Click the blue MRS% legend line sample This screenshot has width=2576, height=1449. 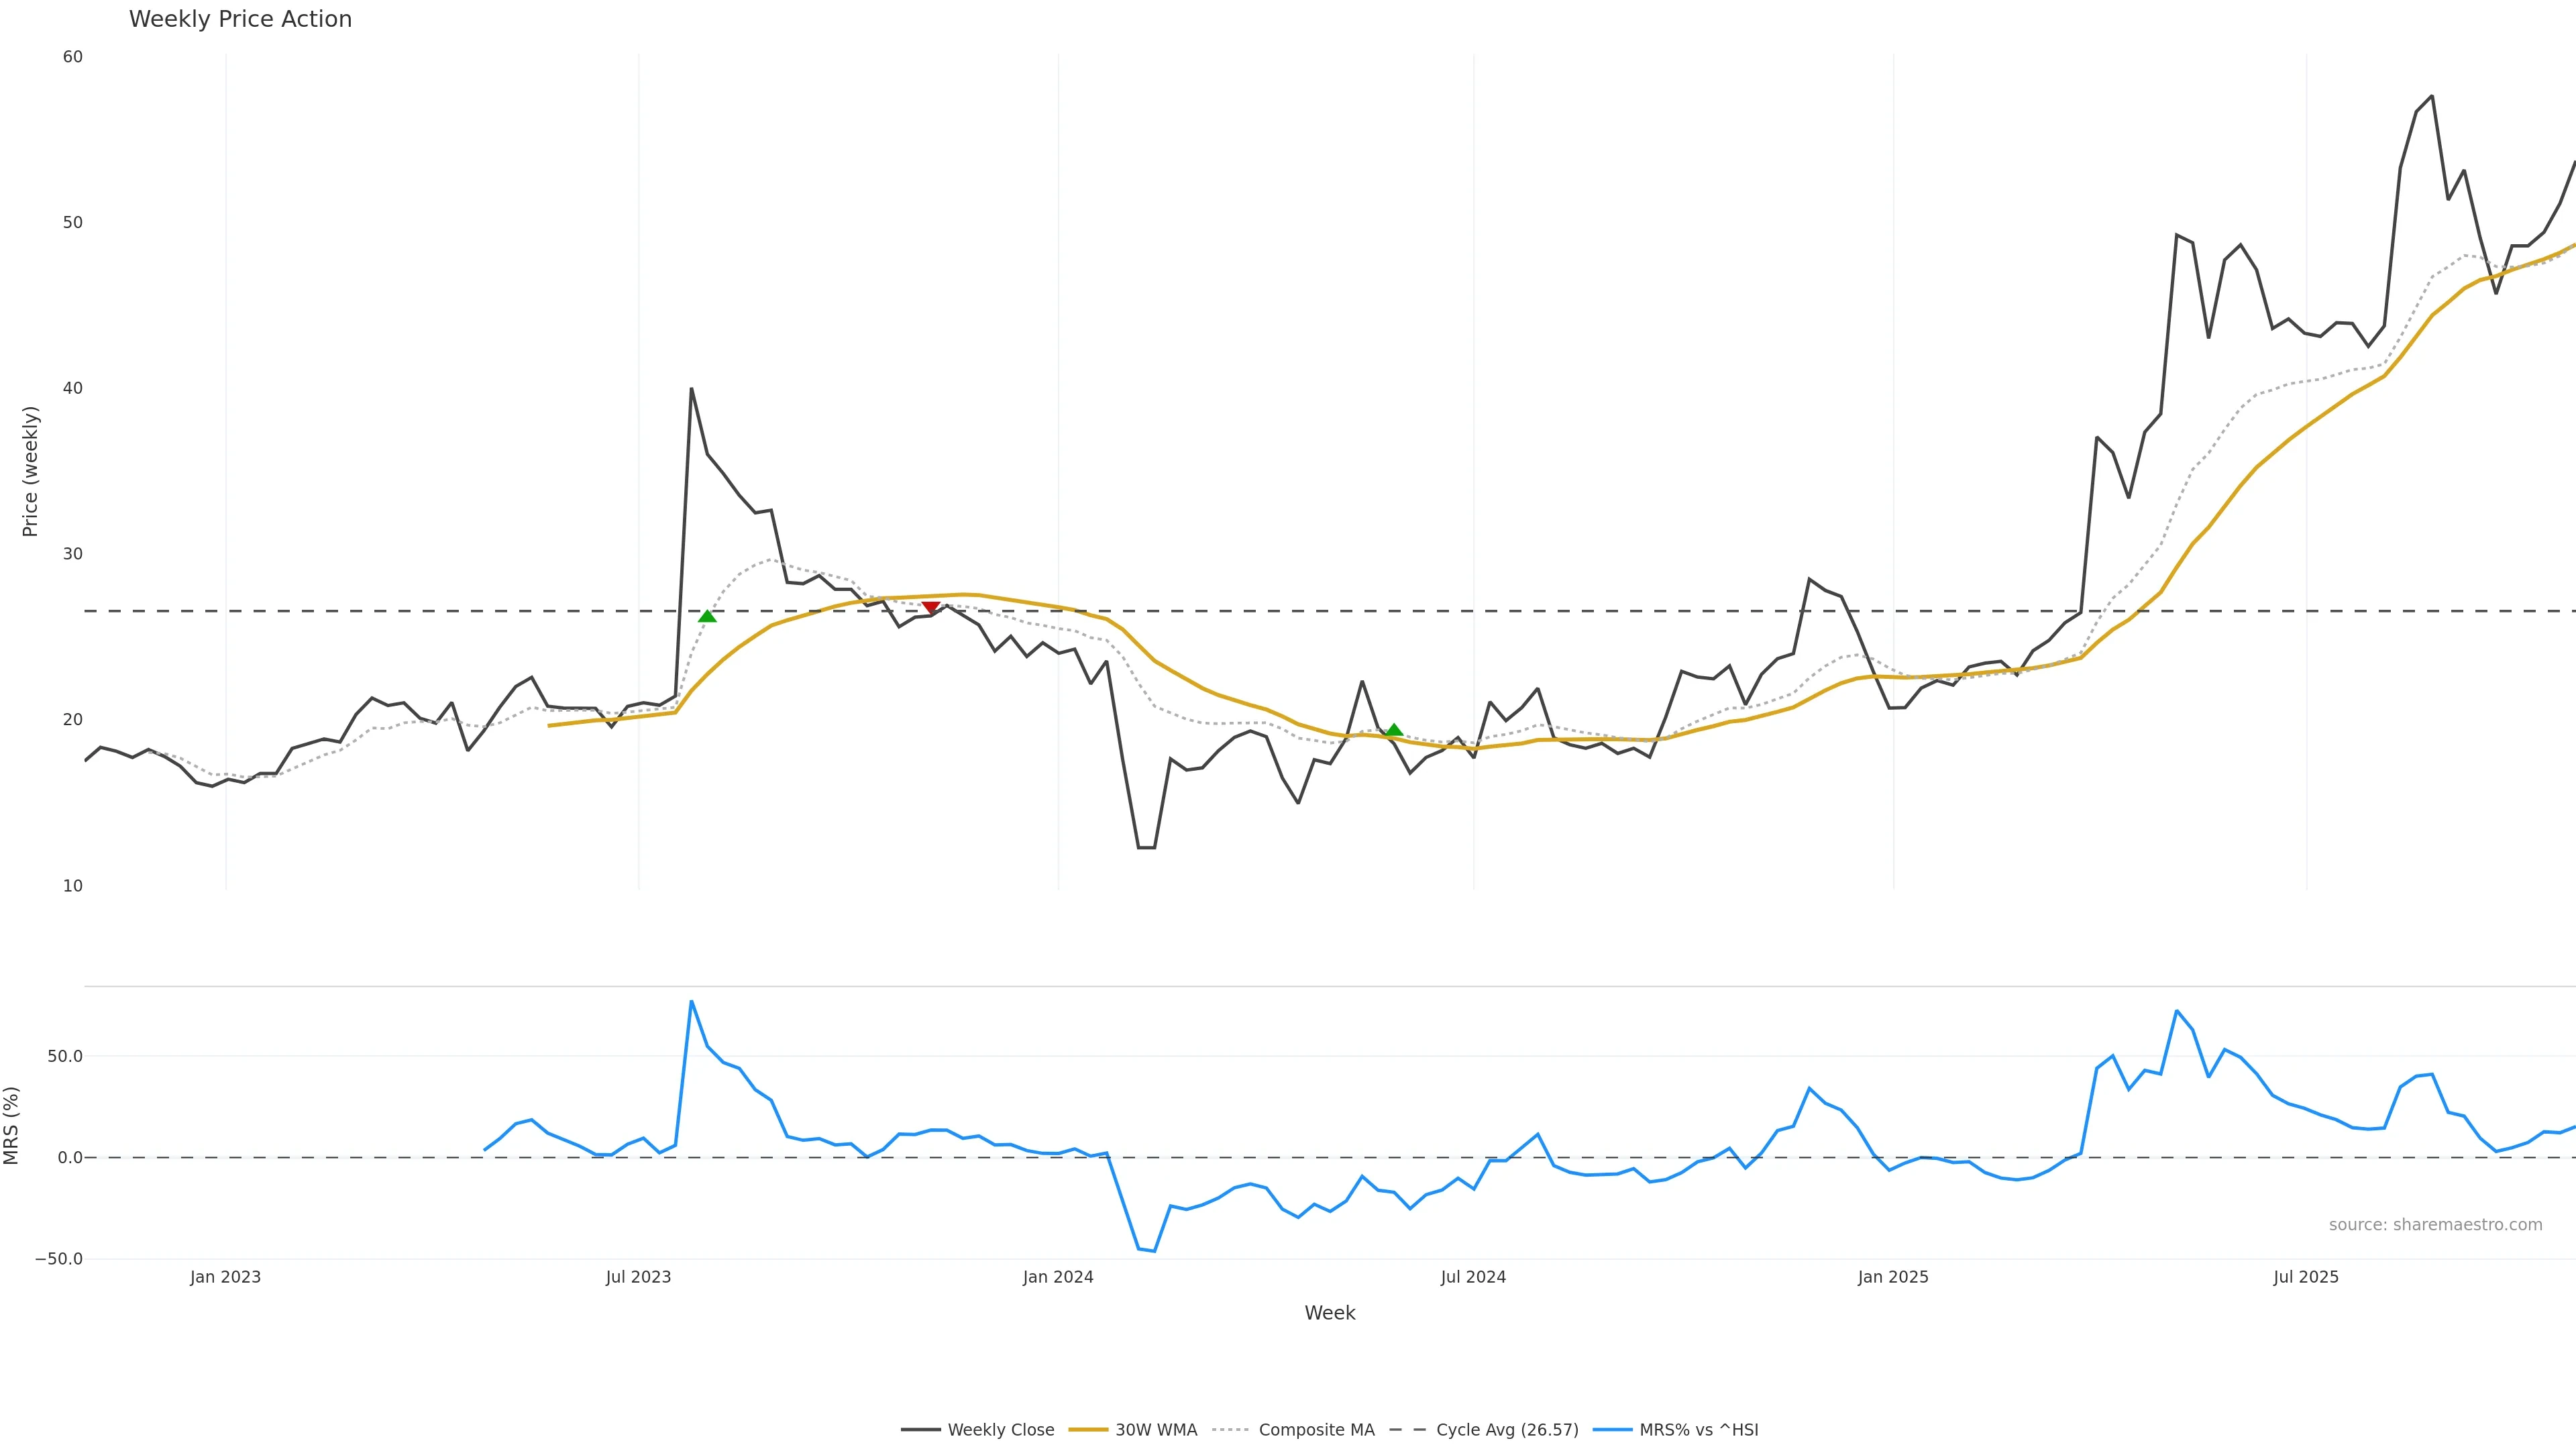coord(1611,1430)
